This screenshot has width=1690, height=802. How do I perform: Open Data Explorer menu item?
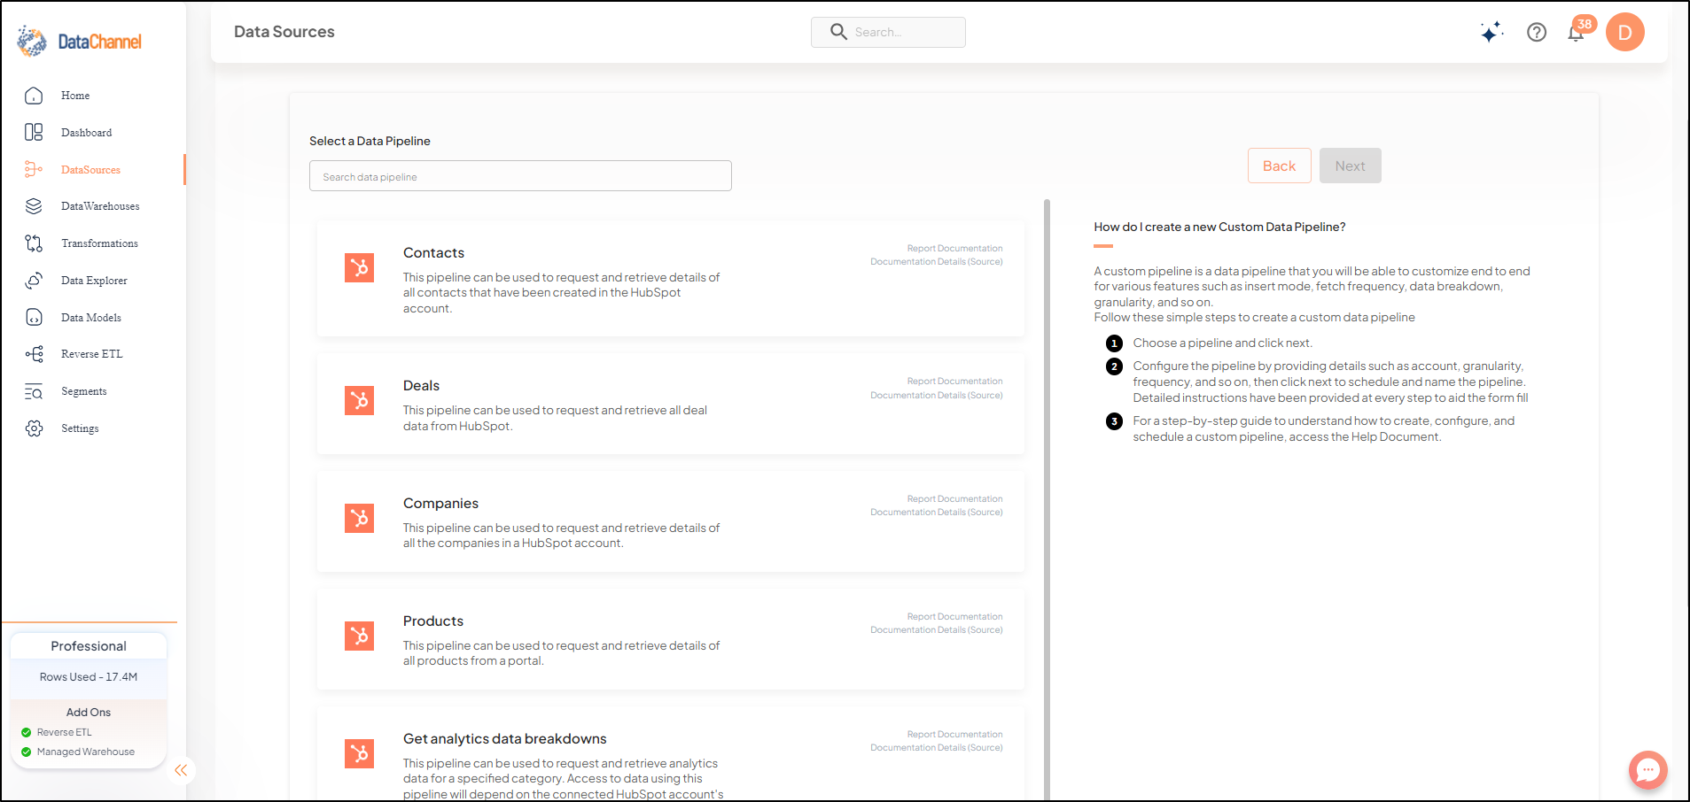(94, 281)
